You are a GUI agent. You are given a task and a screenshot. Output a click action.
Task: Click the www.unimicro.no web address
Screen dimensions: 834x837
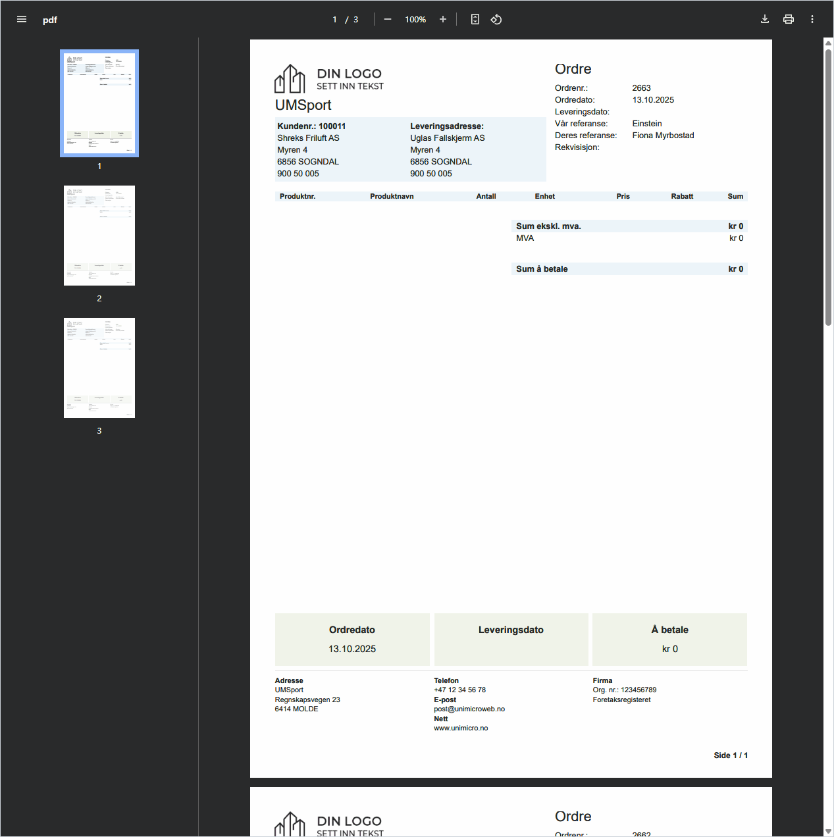coord(461,728)
